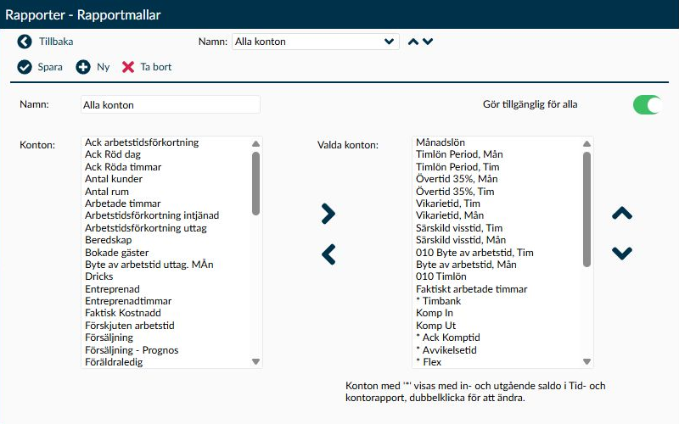Select Antal kunder in Konton list
The image size is (679, 424).
pos(114,179)
